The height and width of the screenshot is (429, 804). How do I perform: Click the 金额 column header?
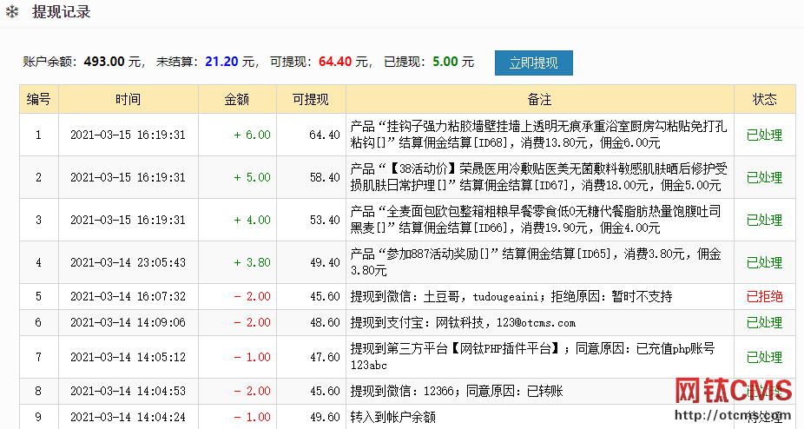pos(237,99)
